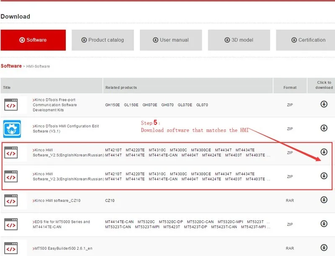Click GL070 in related products
The image size is (335, 256).
202,105
